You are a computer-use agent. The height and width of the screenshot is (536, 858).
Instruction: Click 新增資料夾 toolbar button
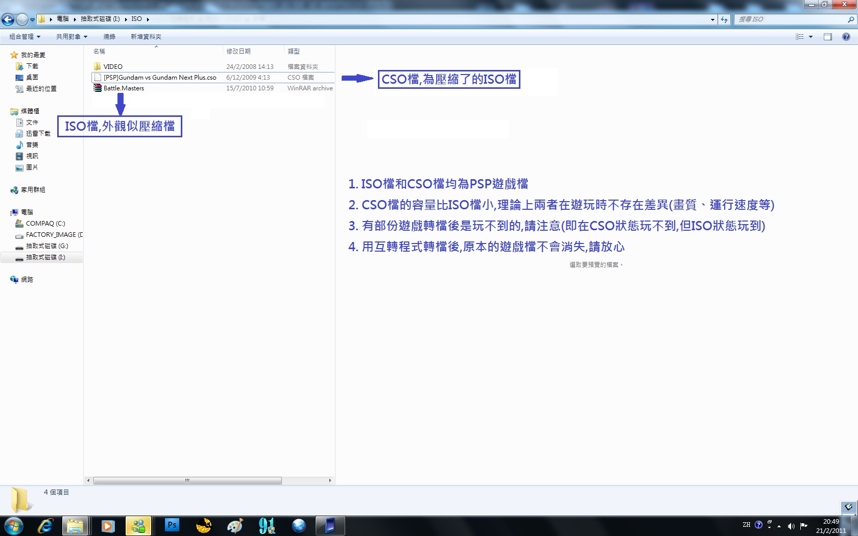pyautogui.click(x=146, y=37)
